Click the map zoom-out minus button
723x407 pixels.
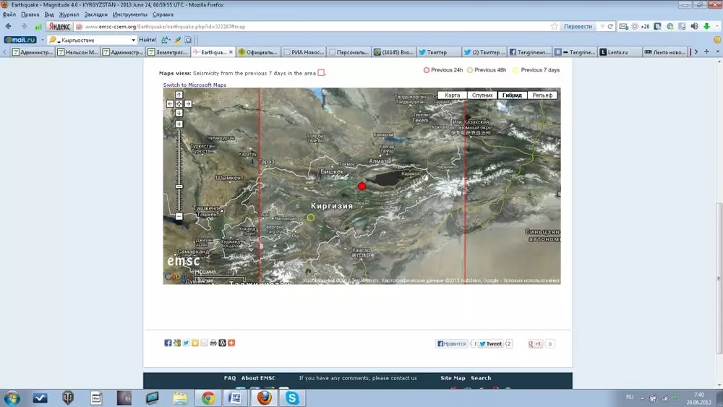click(x=179, y=216)
